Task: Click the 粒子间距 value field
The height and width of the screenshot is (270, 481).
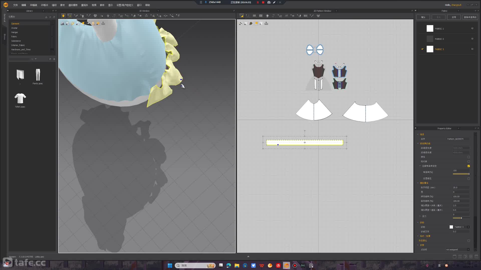Action: pos(461,187)
